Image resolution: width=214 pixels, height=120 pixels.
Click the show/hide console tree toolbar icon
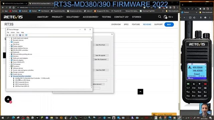click(x=13, y=35)
